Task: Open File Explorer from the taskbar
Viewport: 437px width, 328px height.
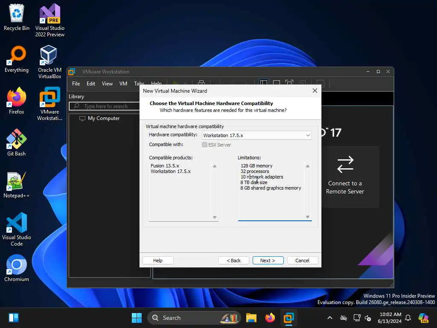Action: tap(251, 318)
